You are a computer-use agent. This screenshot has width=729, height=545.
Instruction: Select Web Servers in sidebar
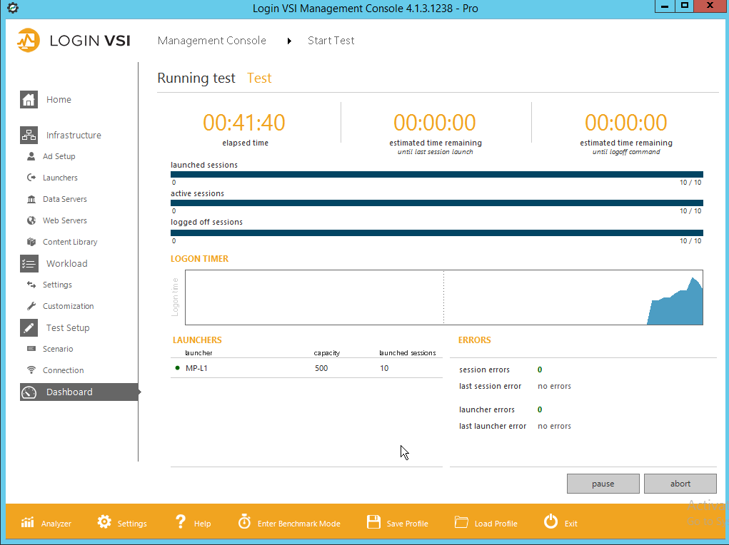coord(65,220)
